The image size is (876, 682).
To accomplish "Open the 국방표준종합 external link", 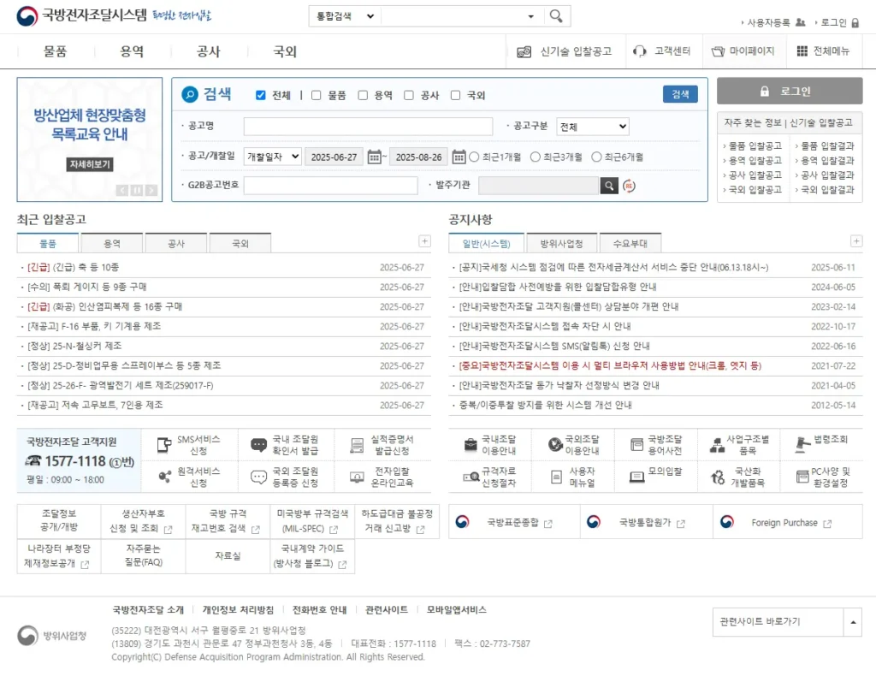I will pyautogui.click(x=514, y=523).
